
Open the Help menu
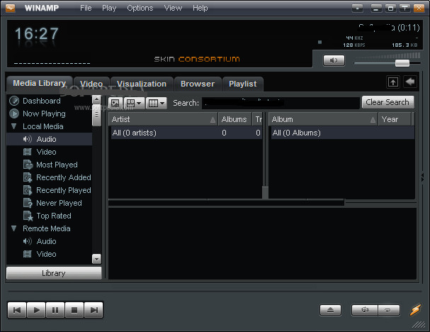coord(200,8)
